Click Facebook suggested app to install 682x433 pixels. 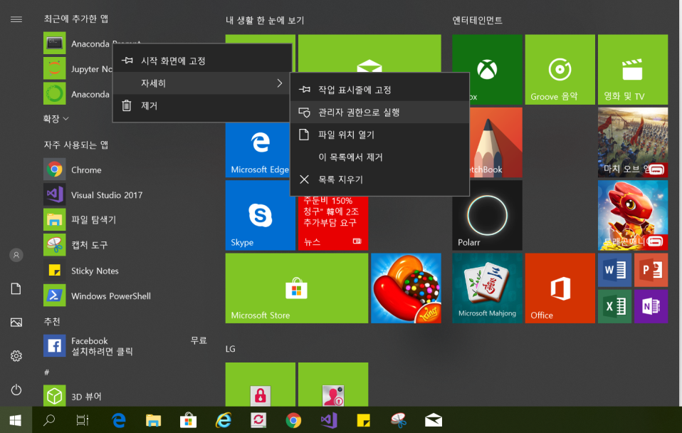coord(125,346)
